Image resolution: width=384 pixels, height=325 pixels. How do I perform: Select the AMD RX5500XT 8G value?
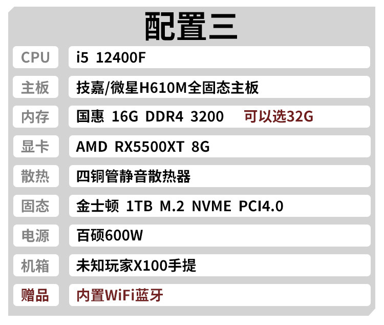click(x=143, y=147)
